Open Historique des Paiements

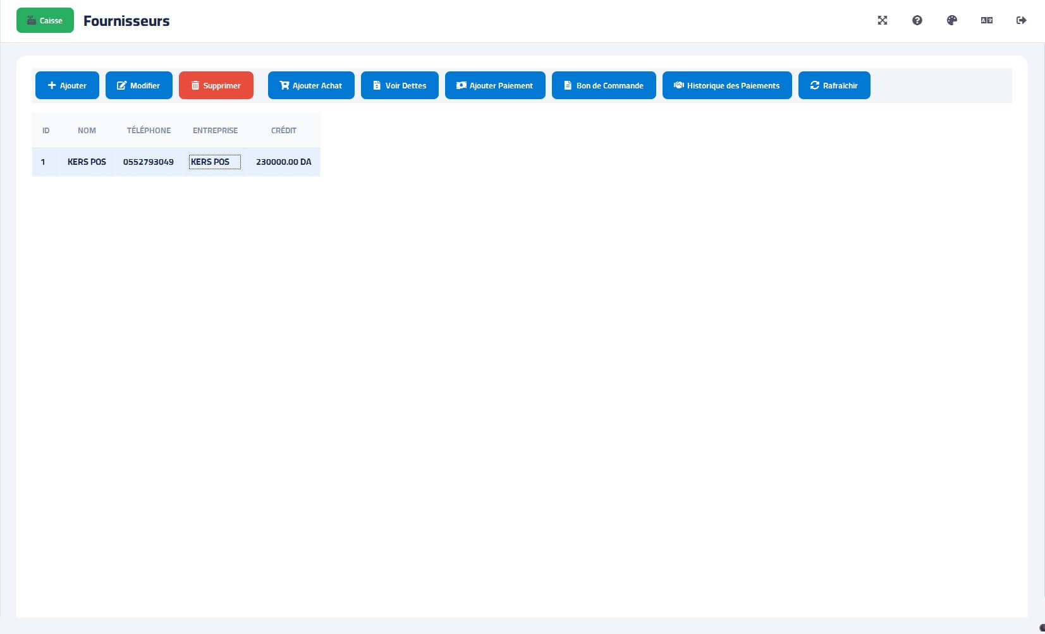(726, 85)
